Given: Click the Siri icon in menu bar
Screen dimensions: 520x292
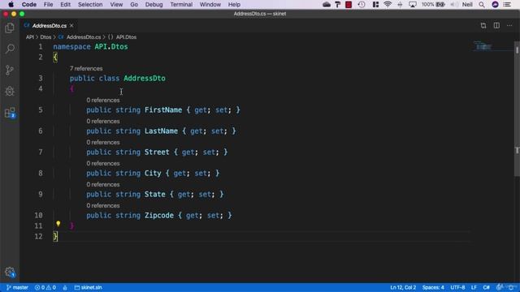Looking at the screenshot, I should coord(495,4).
